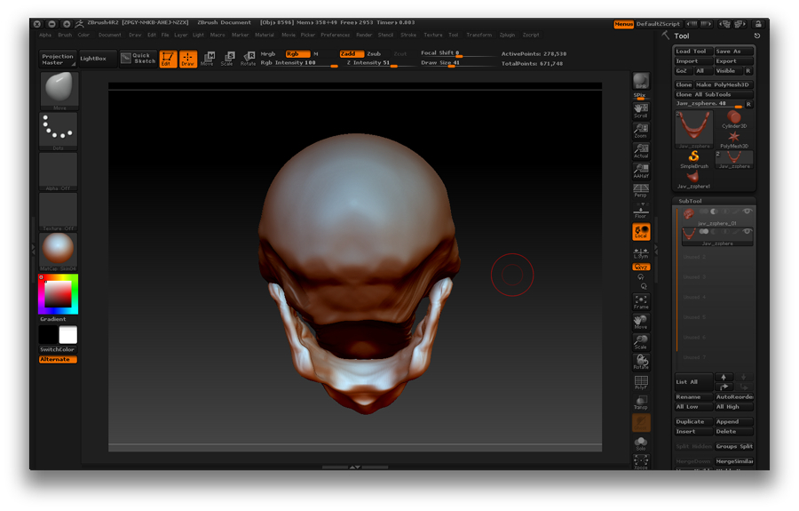Open the current brush thumbnail (Move)

(x=59, y=91)
